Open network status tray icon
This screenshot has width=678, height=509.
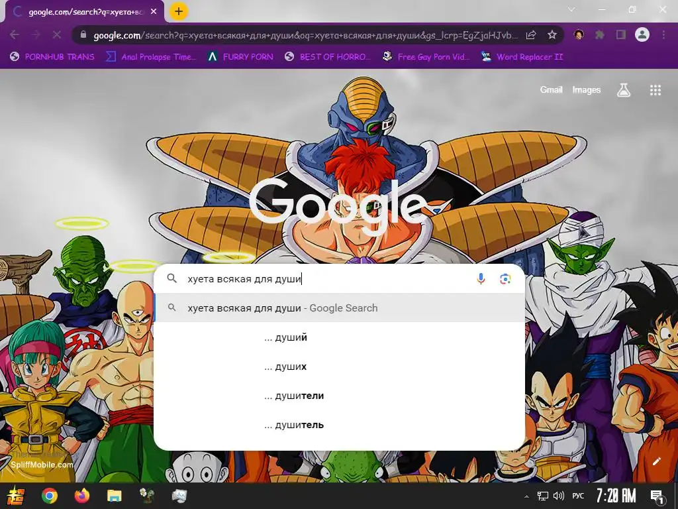pos(542,496)
